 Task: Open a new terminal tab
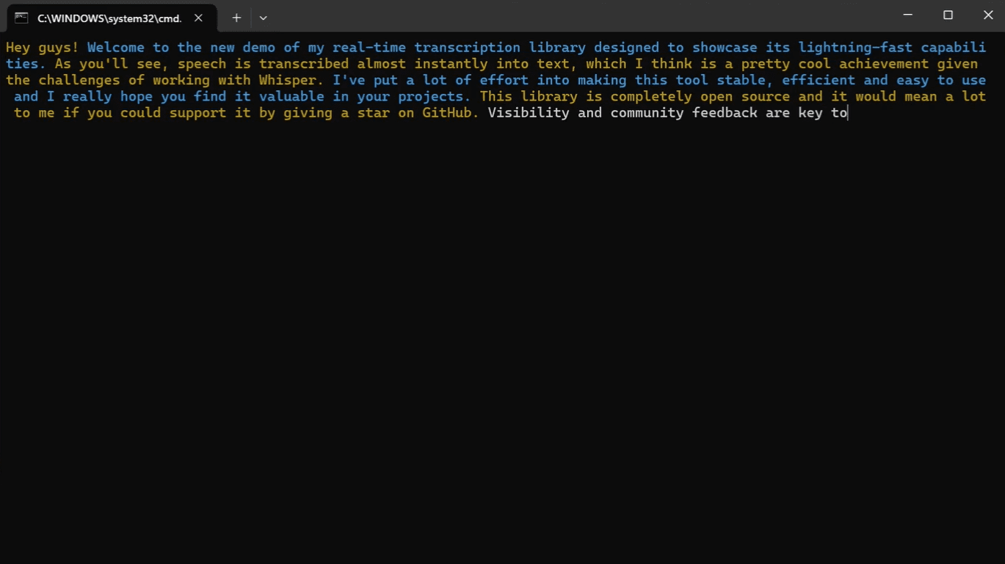point(236,18)
